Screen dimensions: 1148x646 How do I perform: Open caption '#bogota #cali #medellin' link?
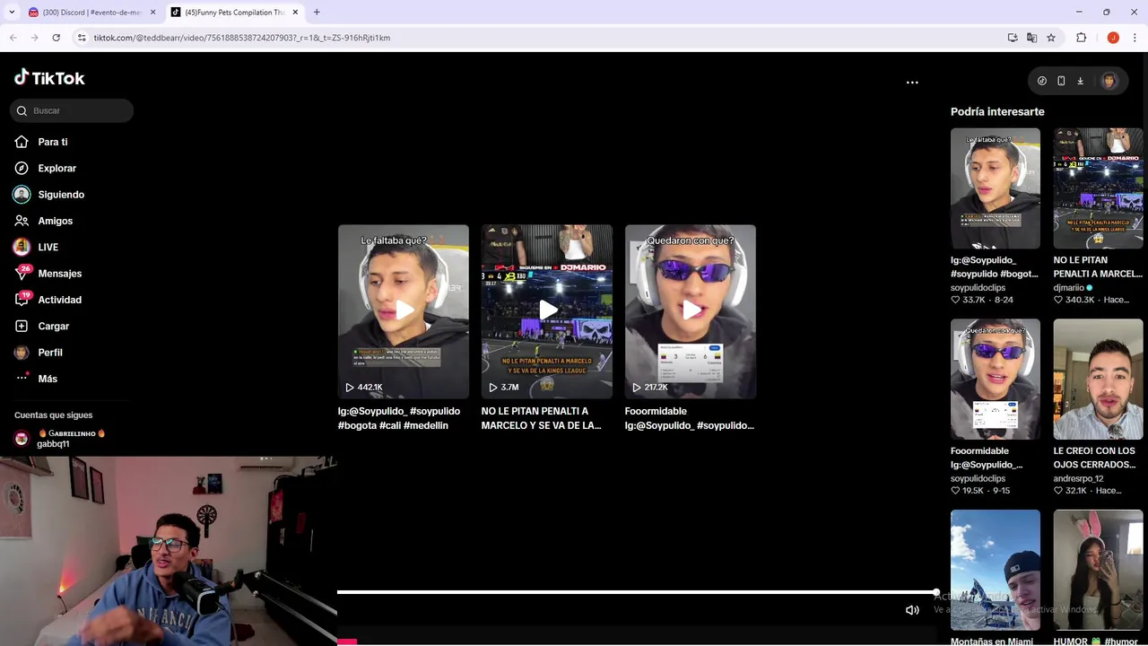pyautogui.click(x=393, y=425)
